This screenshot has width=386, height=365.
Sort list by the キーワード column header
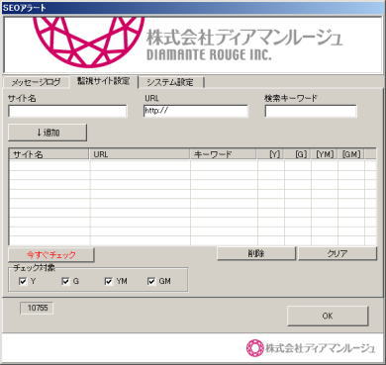point(223,154)
